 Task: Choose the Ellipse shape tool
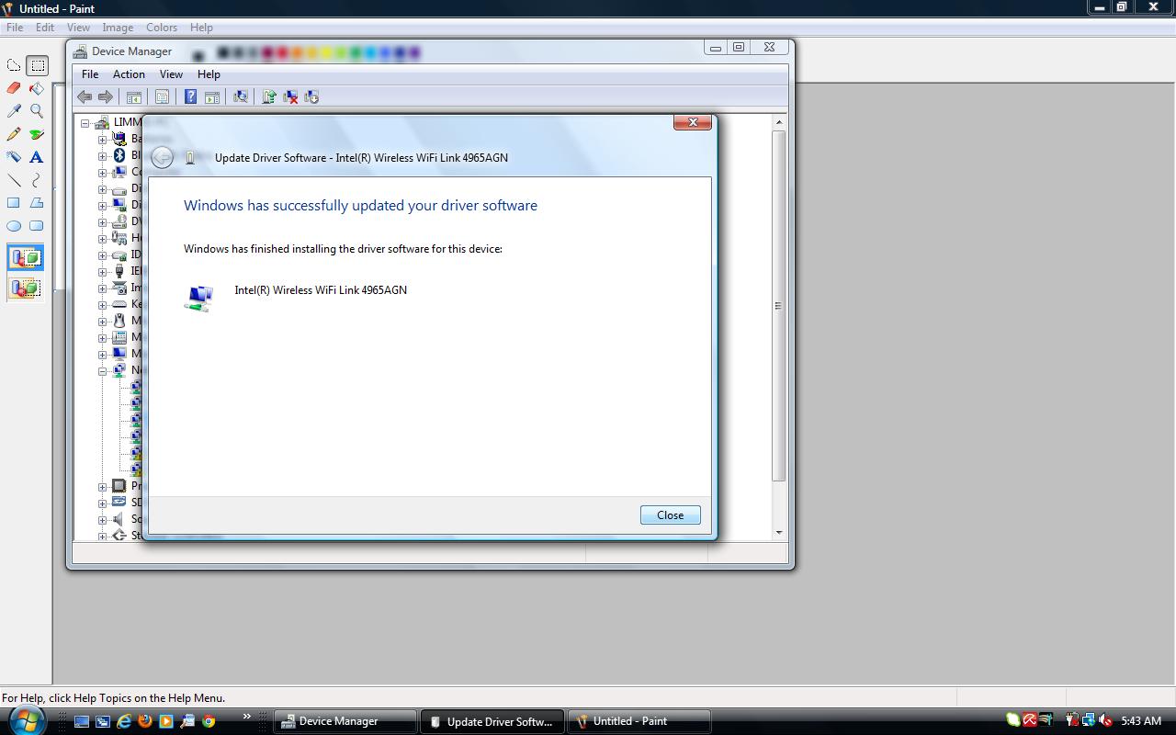click(x=14, y=226)
